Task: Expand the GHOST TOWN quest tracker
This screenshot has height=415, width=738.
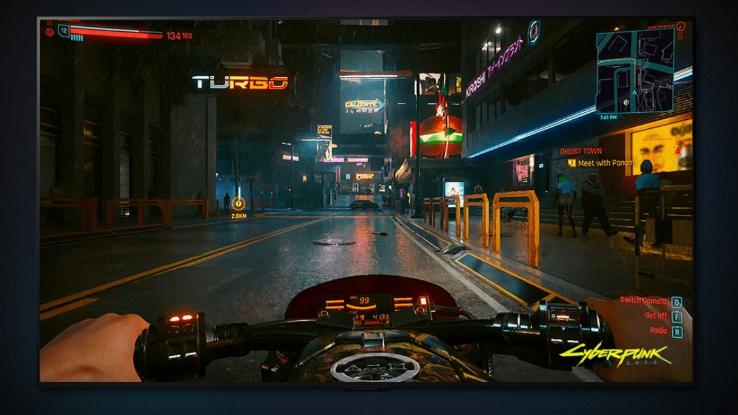Action: [581, 151]
